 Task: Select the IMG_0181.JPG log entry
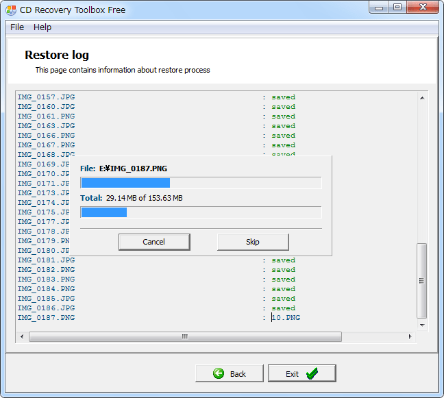46,260
